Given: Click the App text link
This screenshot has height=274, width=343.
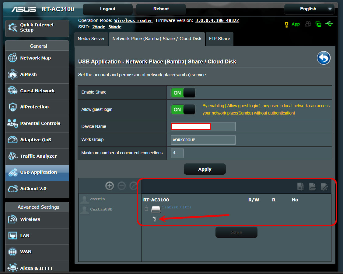Looking at the screenshot, I should coord(296,24).
